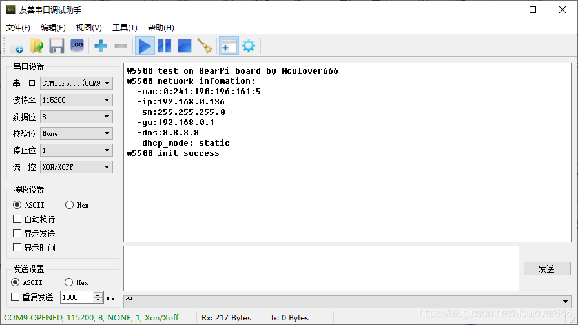The height and width of the screenshot is (325, 578).
Task: Pause reception with the pause icon
Action: [x=165, y=46]
